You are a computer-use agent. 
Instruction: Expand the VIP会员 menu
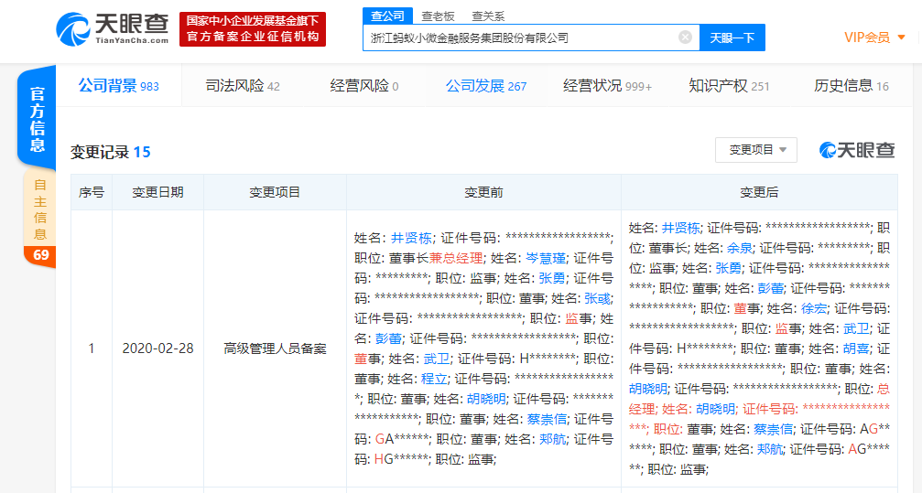click(x=874, y=38)
